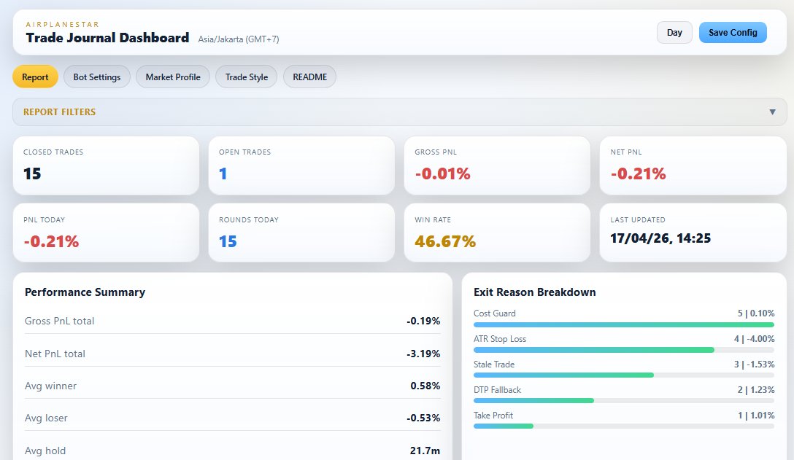Click the Avg hold 21.7m value
Image resolution: width=794 pixels, height=460 pixels.
[x=425, y=451]
